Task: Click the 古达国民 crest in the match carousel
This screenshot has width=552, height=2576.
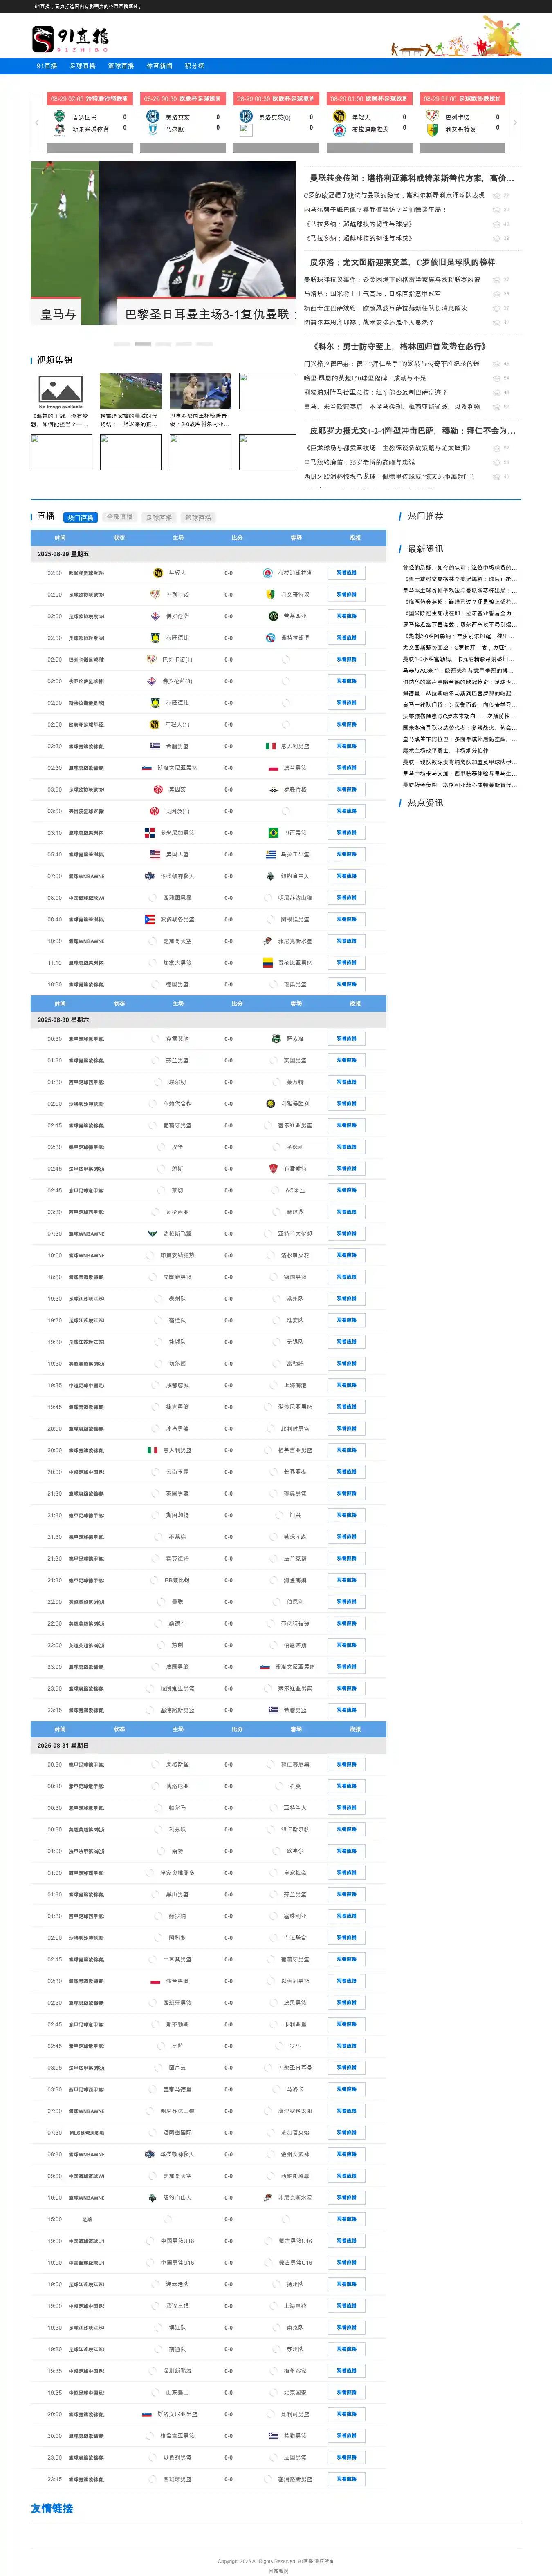Action: click(60, 117)
